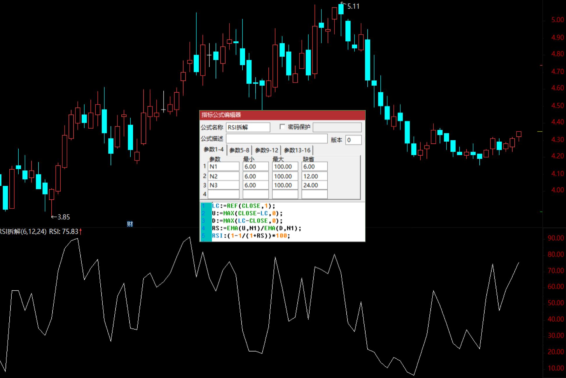Click the empty 公式描述 input field

click(x=277, y=139)
